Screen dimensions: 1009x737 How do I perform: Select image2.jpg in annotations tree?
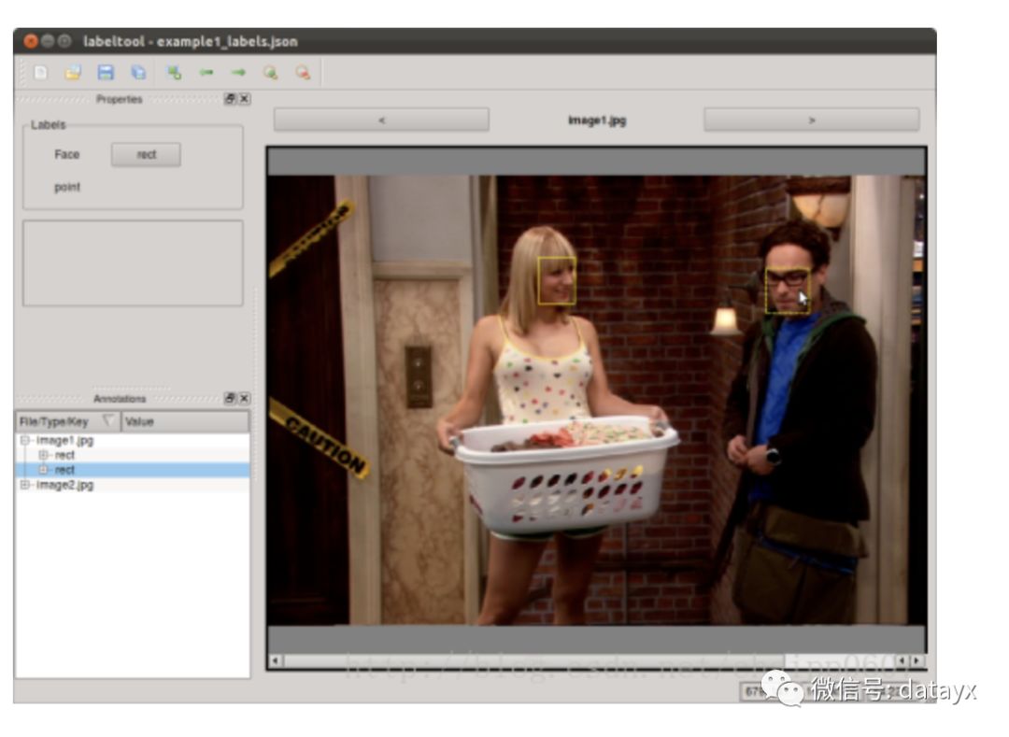click(65, 485)
